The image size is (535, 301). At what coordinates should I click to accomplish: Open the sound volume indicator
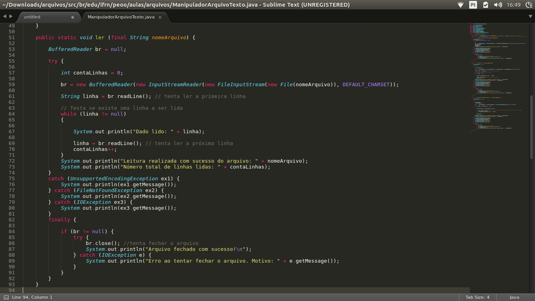498,5
